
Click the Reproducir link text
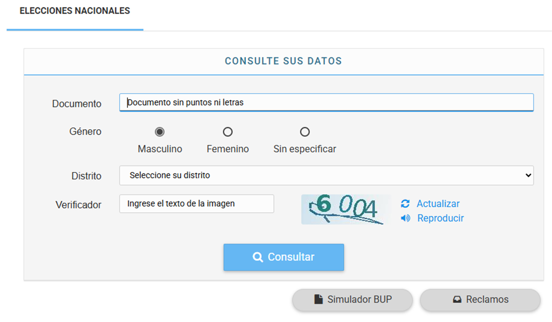pos(440,218)
